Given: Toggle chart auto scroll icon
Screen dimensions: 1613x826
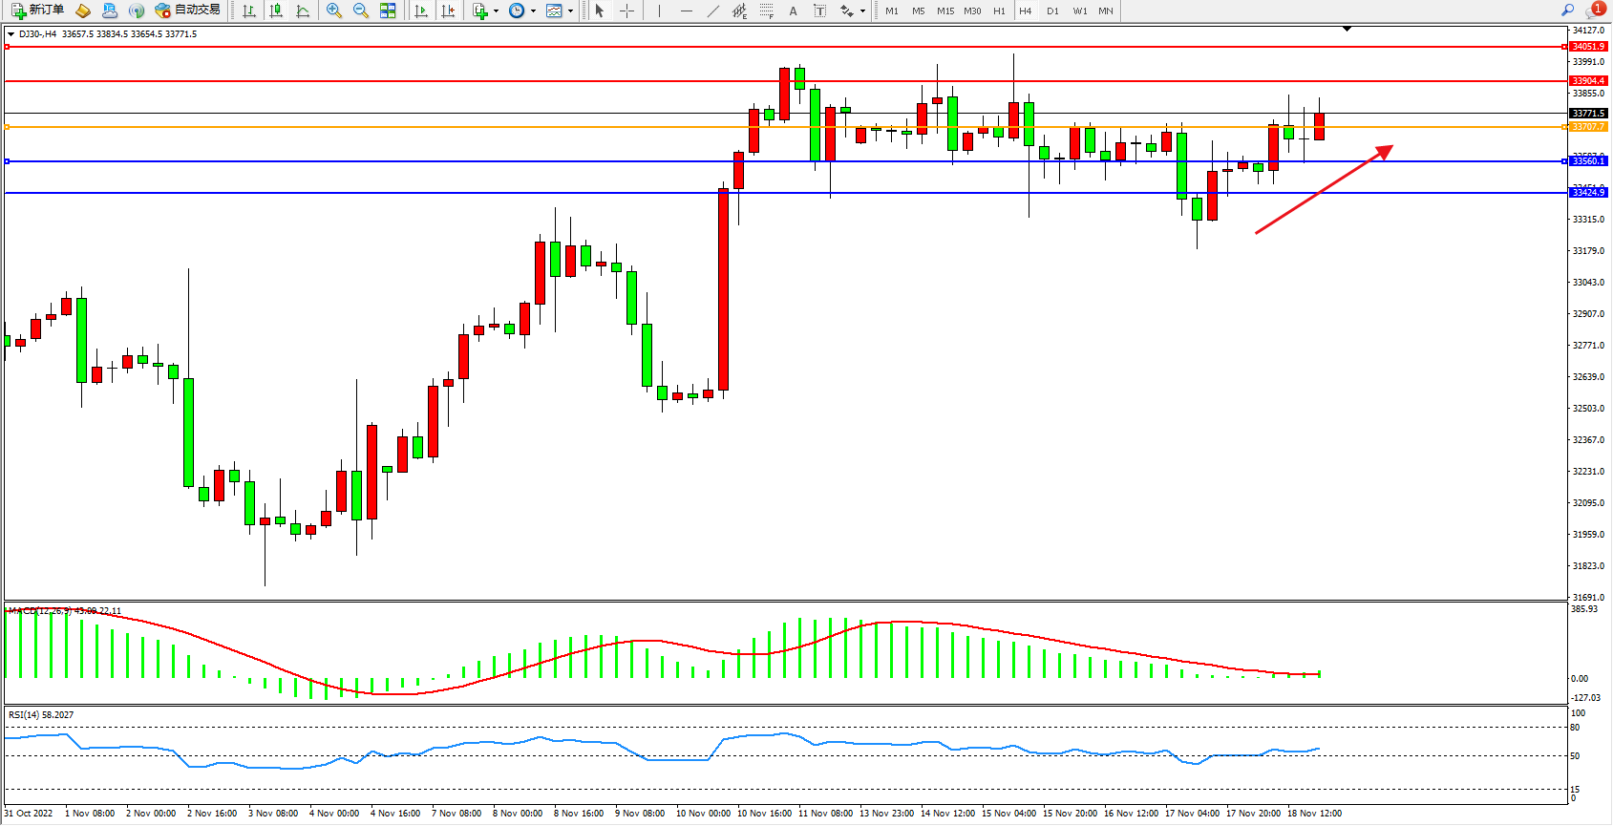Looking at the screenshot, I should [x=421, y=11].
